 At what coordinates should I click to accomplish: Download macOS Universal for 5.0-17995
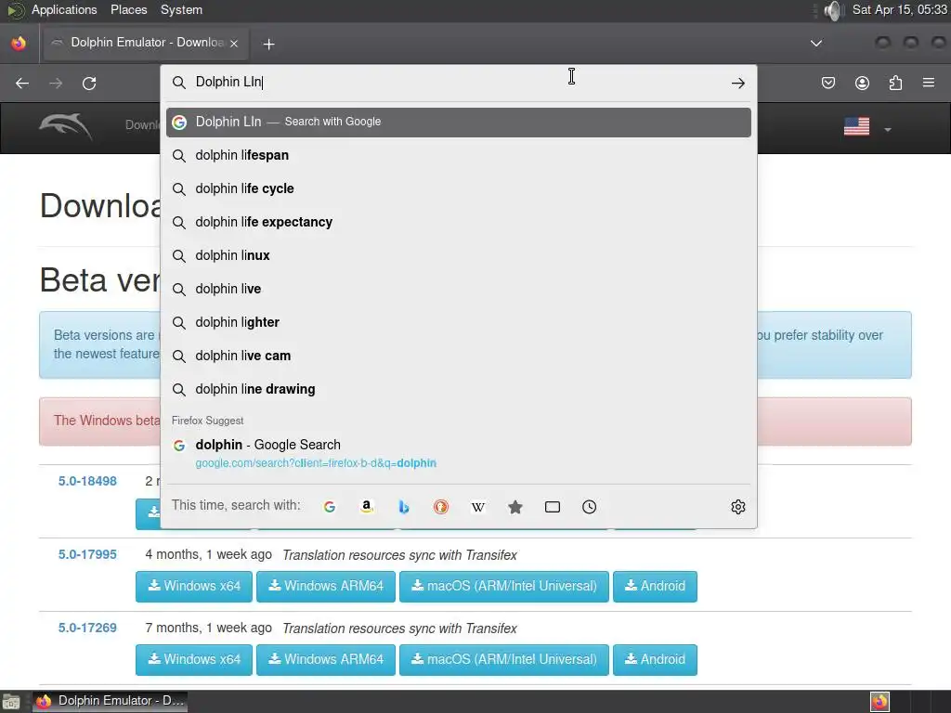pyautogui.click(x=504, y=587)
